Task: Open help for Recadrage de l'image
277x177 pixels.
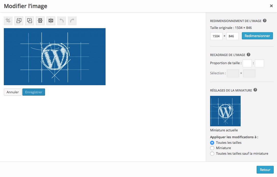Action: point(249,55)
